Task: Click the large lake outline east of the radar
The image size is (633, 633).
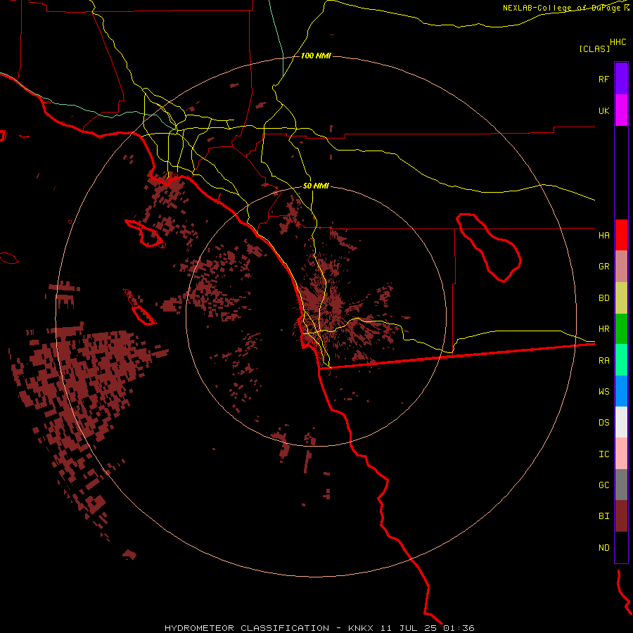Action: pos(489,248)
